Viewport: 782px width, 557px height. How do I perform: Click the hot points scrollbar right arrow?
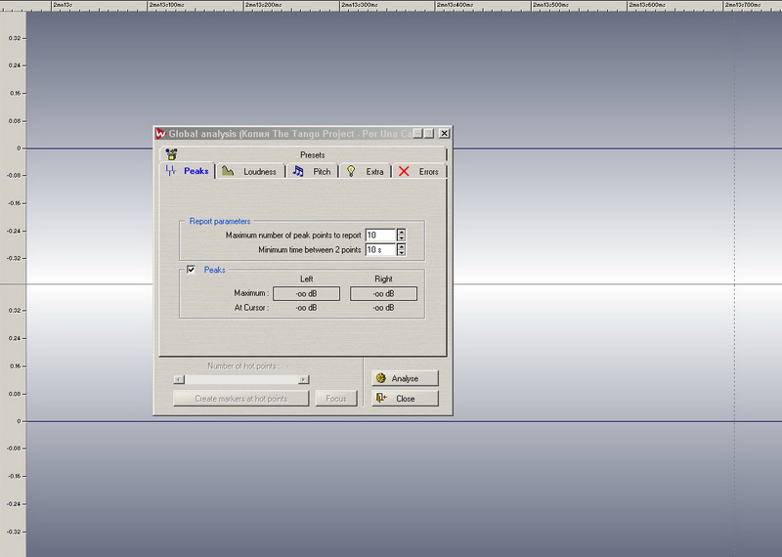[x=303, y=379]
